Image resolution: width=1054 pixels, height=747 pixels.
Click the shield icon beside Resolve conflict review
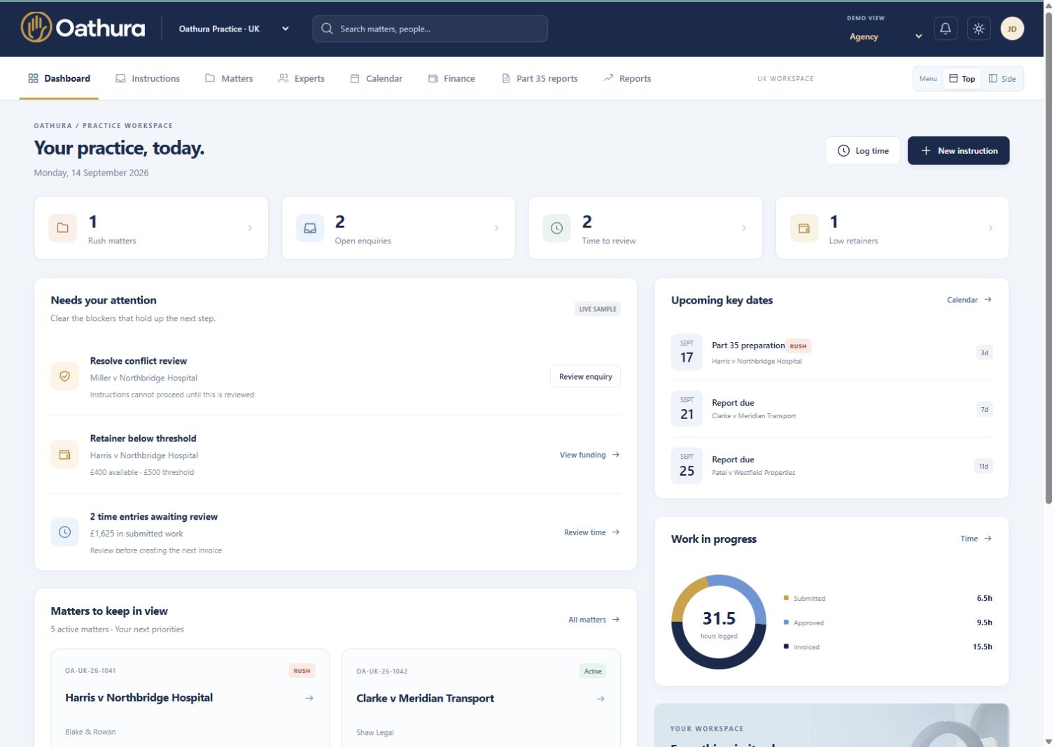[64, 376]
